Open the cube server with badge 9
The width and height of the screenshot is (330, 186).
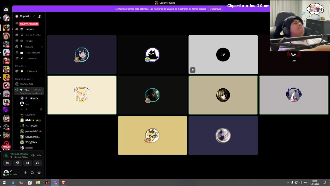6,127
